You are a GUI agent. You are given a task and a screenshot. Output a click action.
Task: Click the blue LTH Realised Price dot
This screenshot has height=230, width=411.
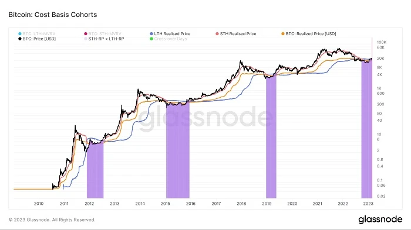(151, 34)
